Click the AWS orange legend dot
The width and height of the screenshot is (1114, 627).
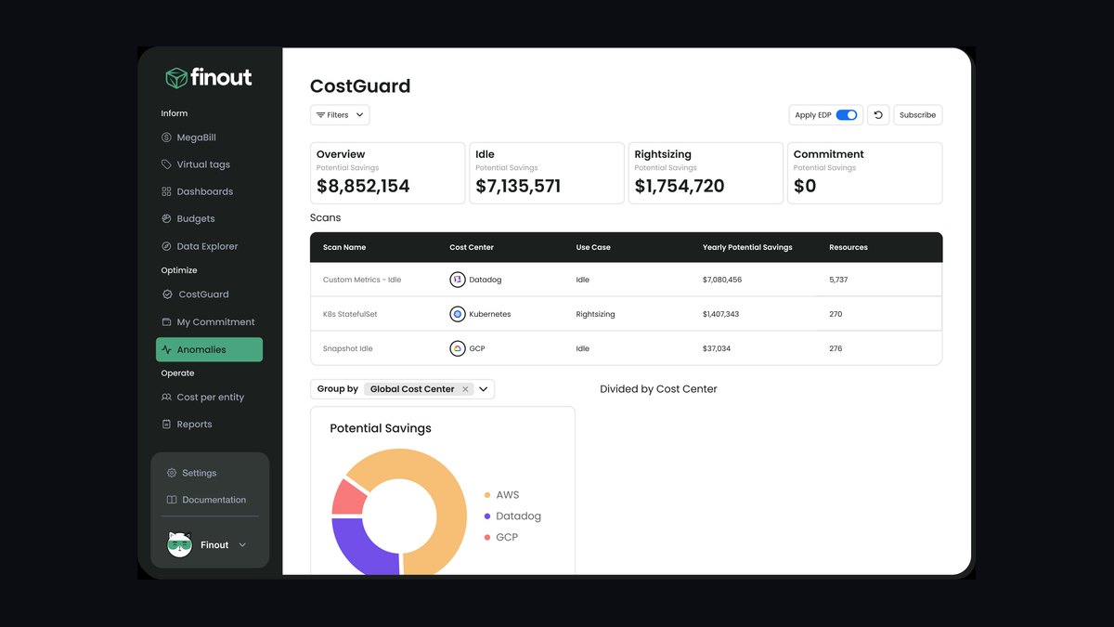click(486, 495)
